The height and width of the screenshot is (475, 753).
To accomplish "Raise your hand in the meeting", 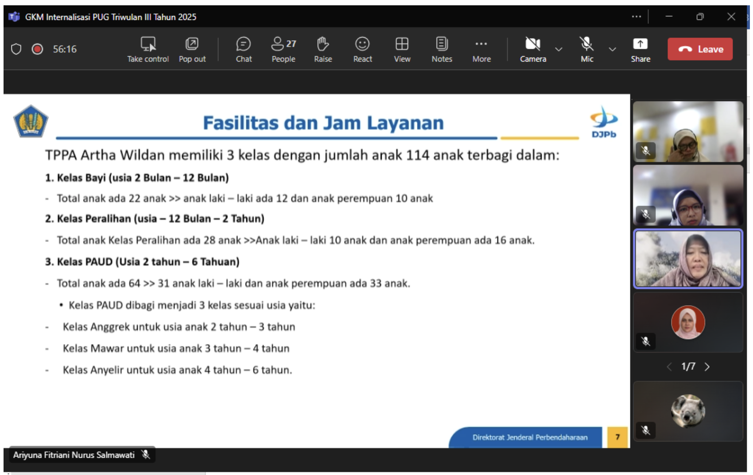I will 323,49.
